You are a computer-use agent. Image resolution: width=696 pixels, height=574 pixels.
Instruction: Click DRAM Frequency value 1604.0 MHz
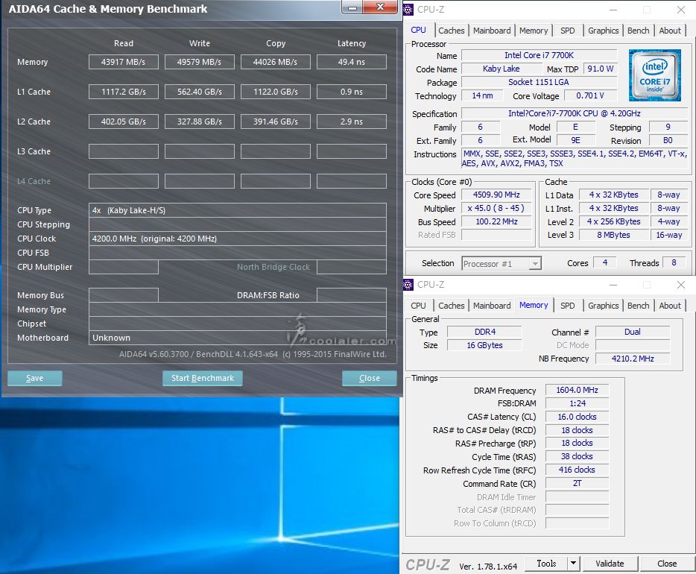coord(577,390)
